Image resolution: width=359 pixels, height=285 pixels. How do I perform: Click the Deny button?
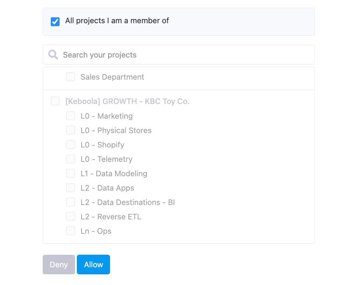(59, 264)
